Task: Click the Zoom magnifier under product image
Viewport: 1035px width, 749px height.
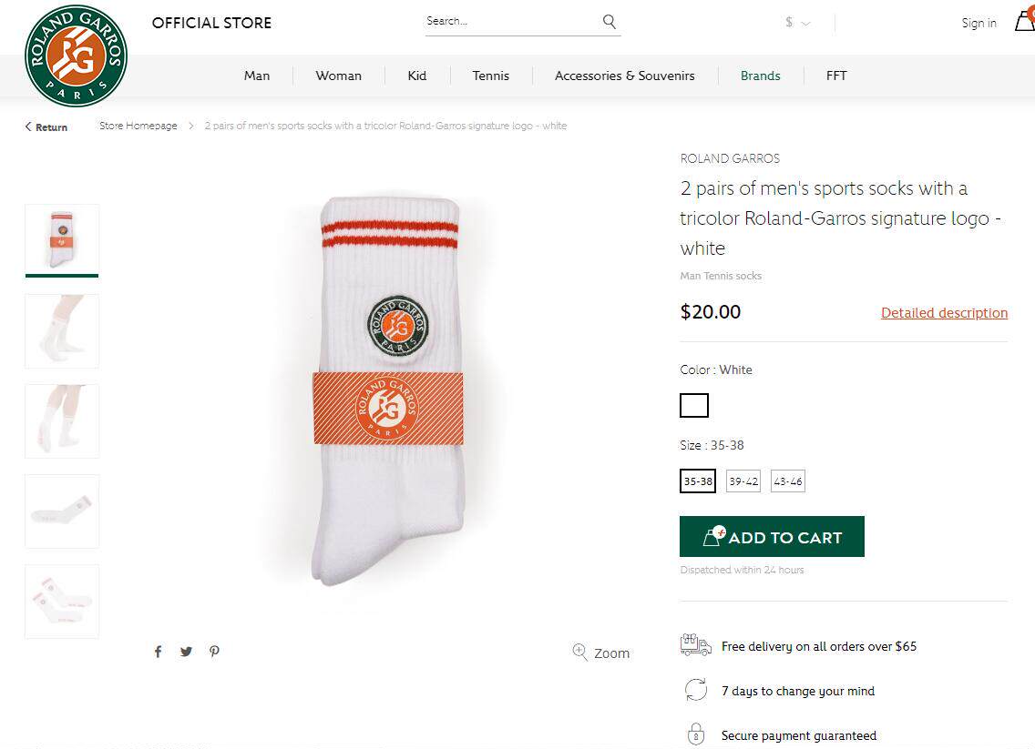Action: point(580,652)
